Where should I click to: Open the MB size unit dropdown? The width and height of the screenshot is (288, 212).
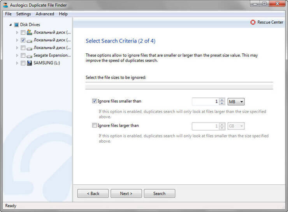(x=236, y=102)
